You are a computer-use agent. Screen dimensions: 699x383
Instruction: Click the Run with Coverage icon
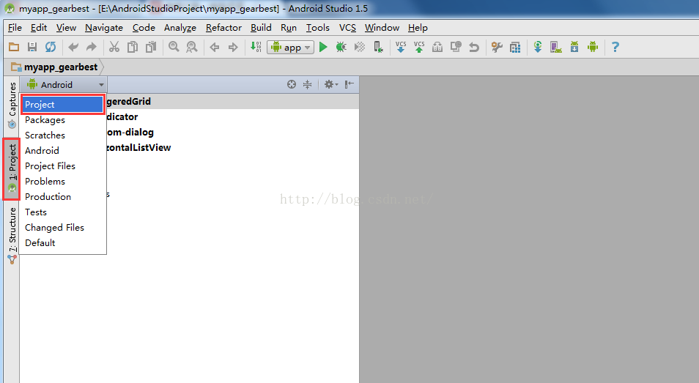pyautogui.click(x=360, y=47)
